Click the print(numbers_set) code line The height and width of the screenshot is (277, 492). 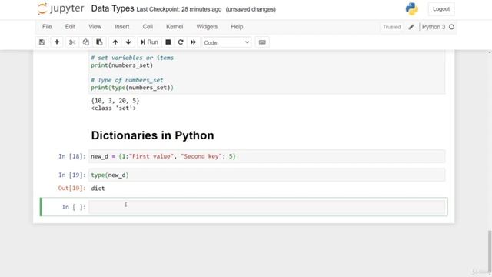click(121, 65)
